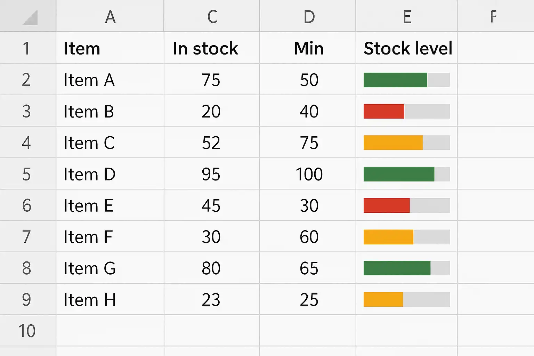Select column D header
The image size is (534, 356).
coord(309,16)
